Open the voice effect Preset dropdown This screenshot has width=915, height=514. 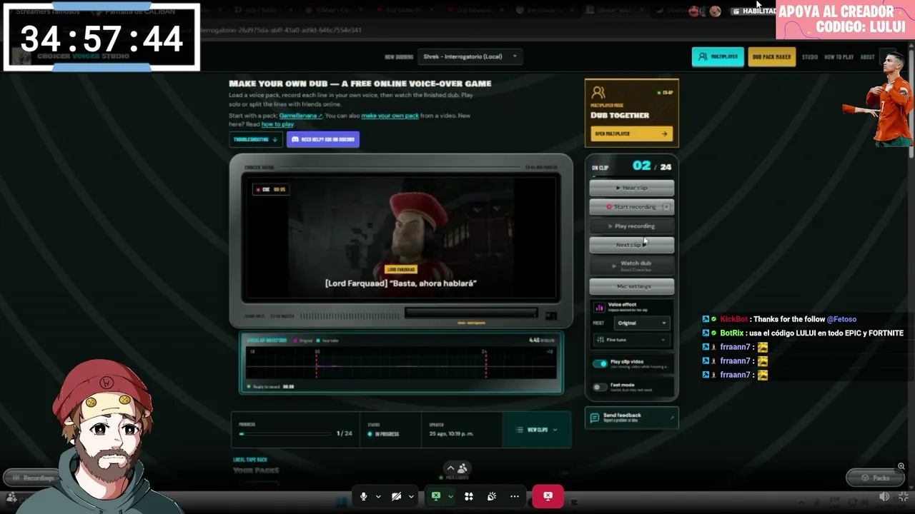pos(641,323)
